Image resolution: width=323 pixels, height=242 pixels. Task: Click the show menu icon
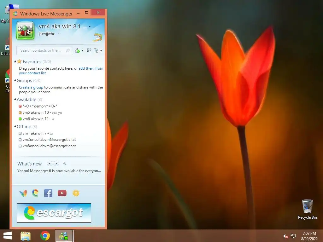tap(96, 50)
